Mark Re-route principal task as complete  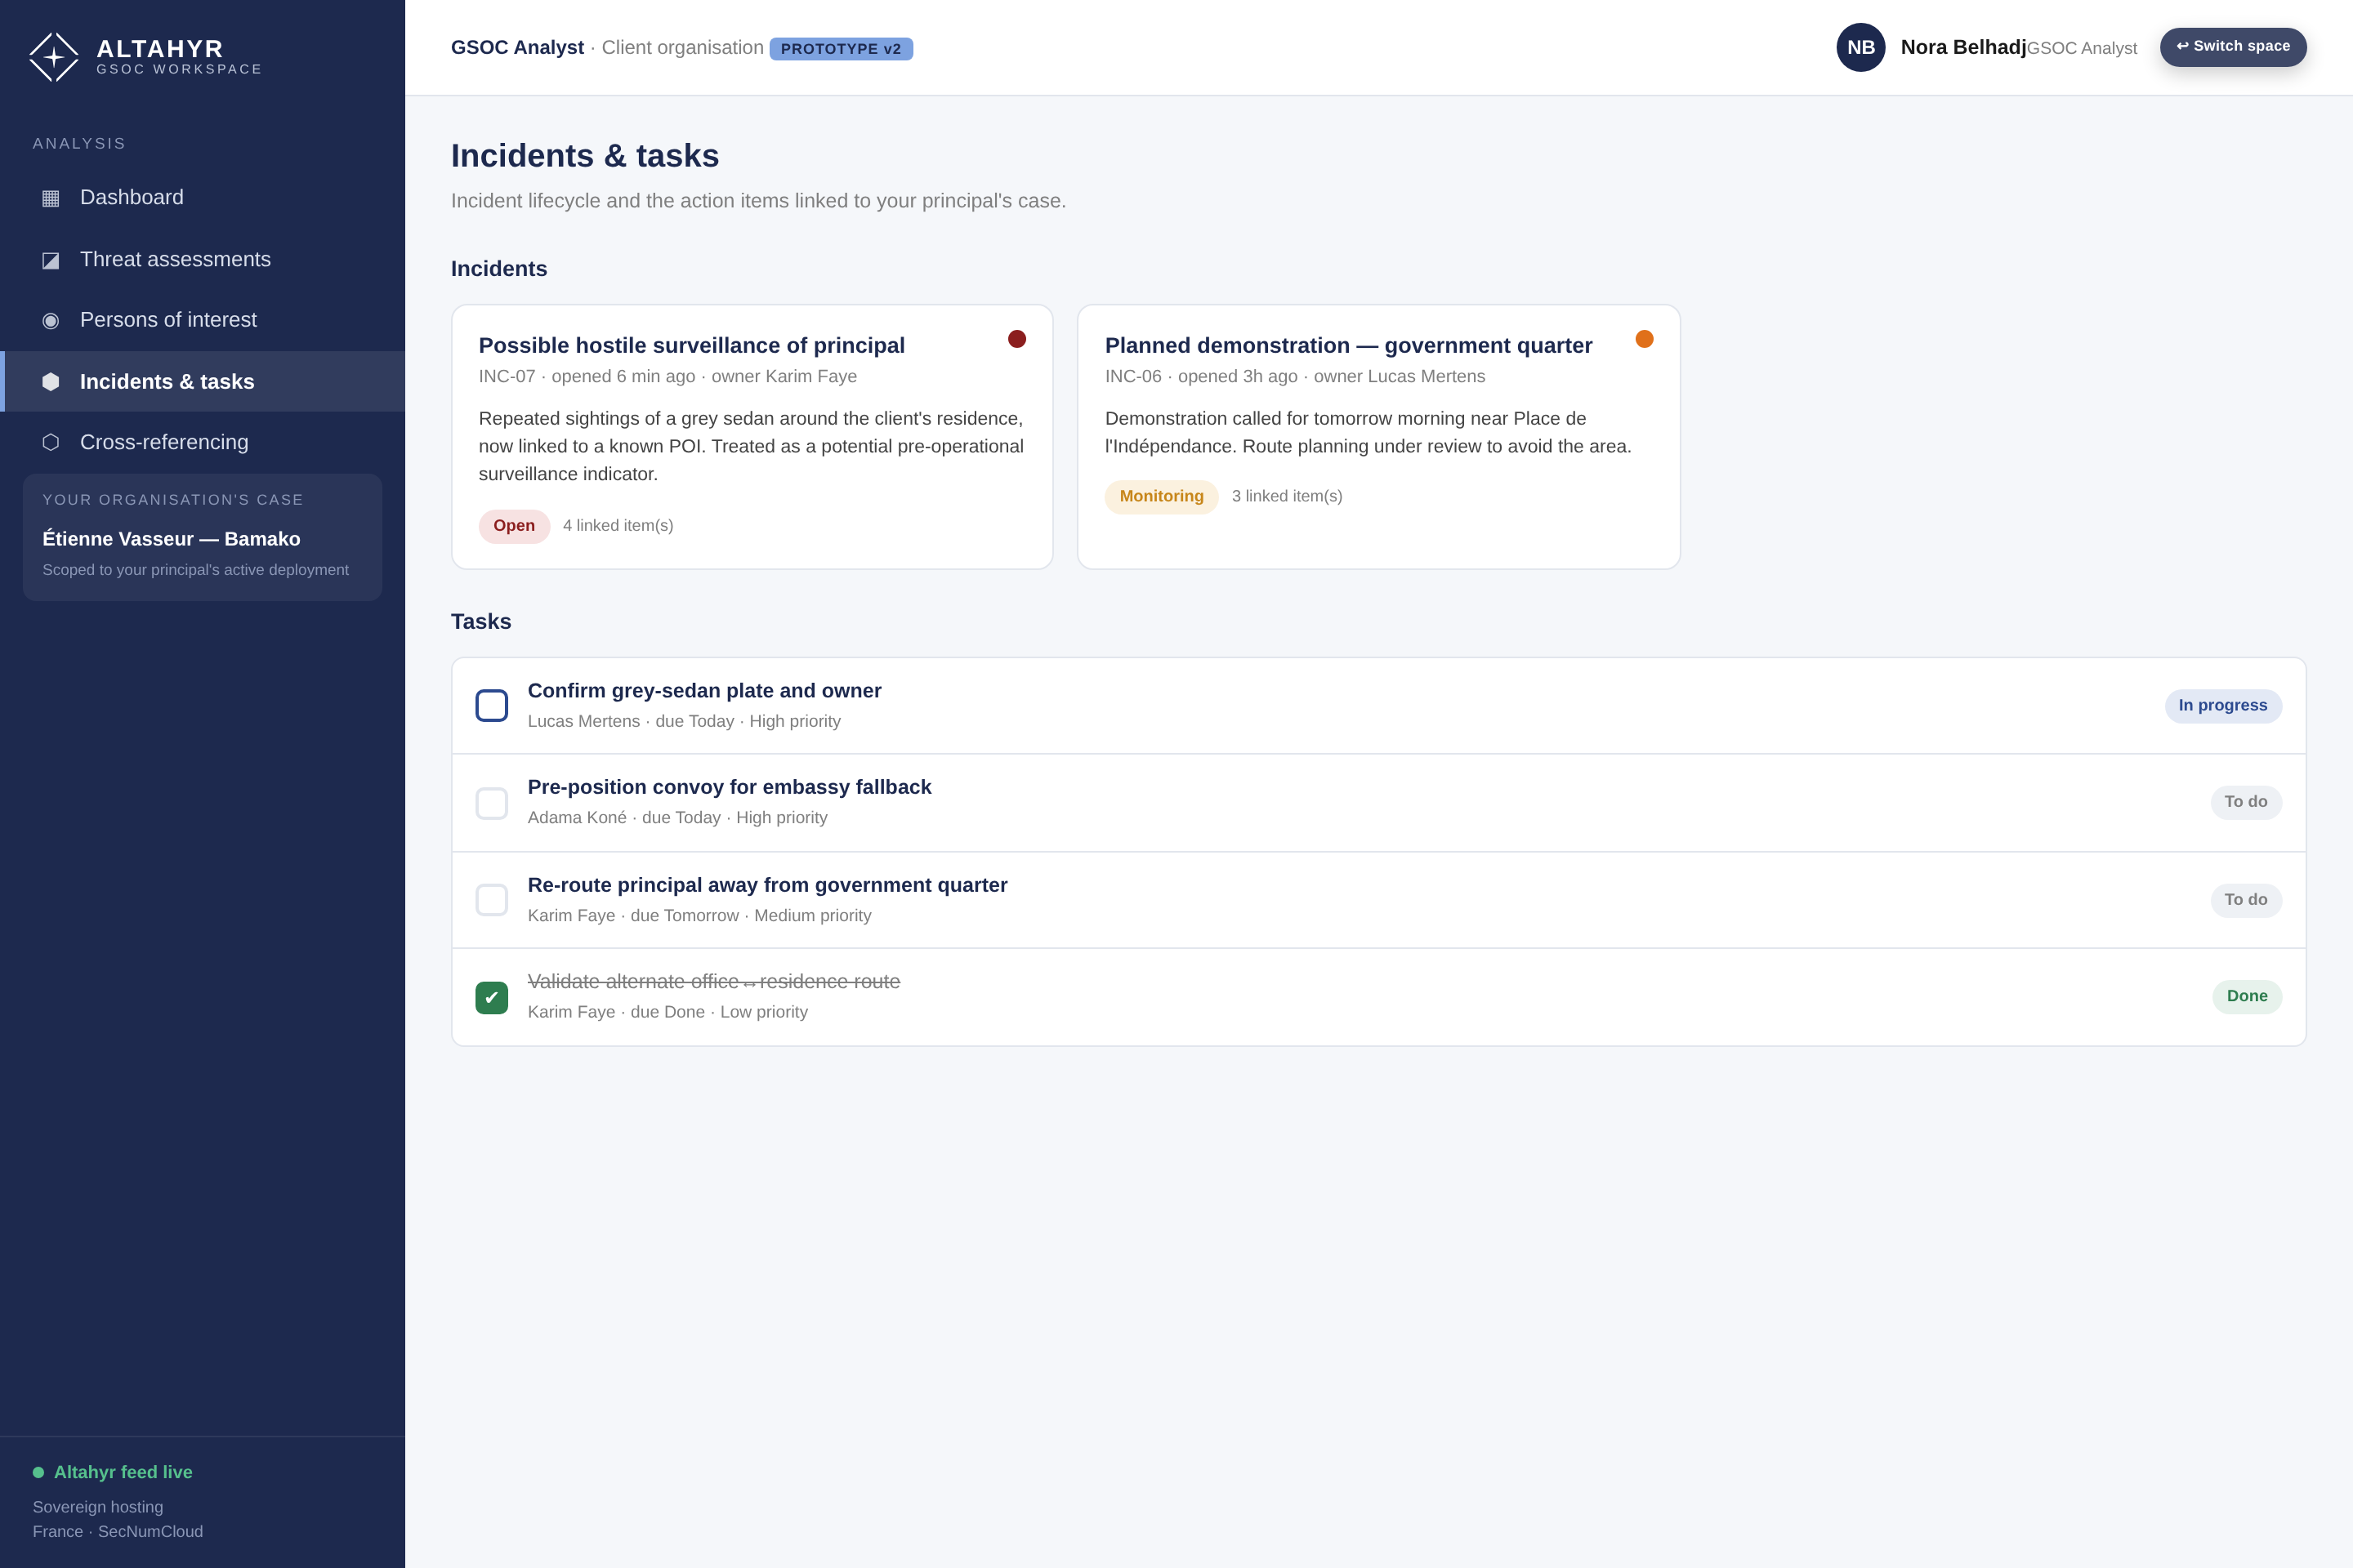[491, 900]
